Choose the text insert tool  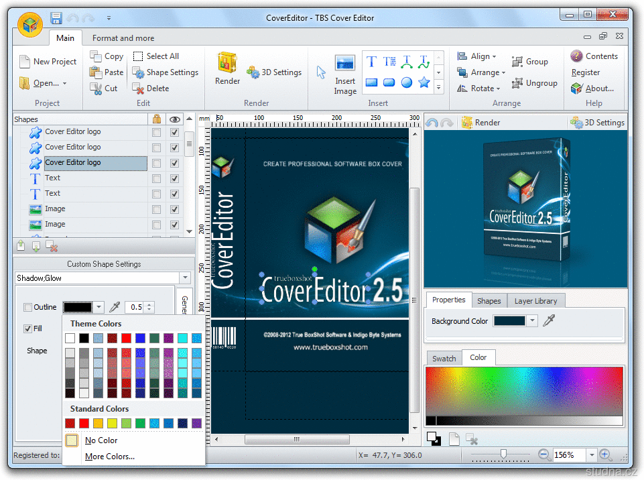tap(371, 62)
